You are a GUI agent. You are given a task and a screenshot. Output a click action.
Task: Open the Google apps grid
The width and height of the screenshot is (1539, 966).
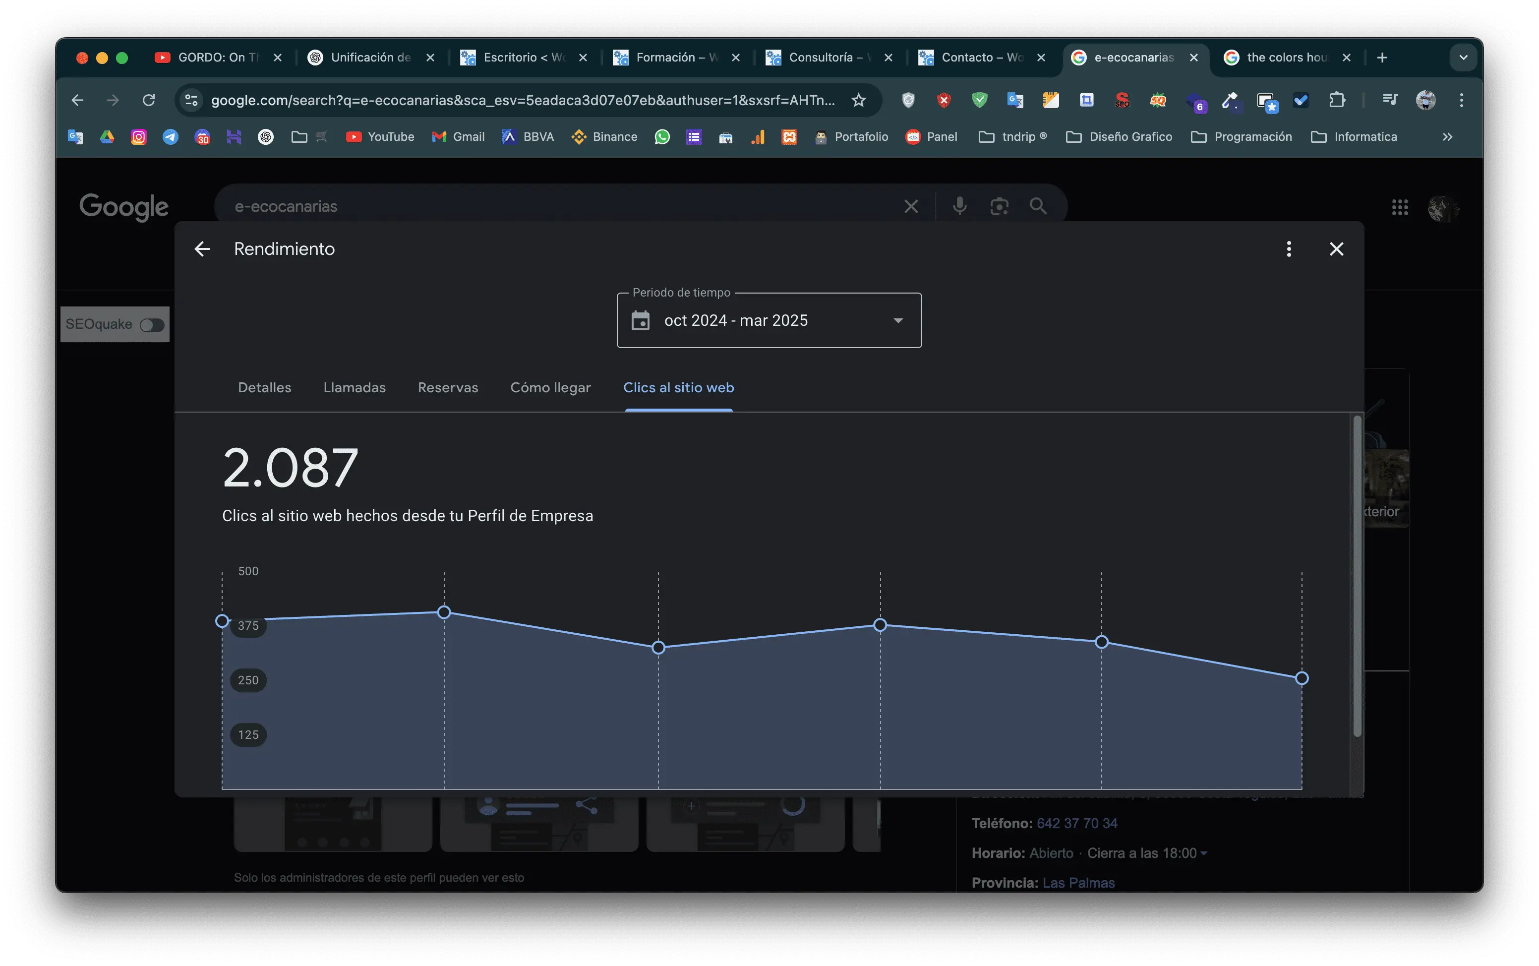click(x=1400, y=207)
